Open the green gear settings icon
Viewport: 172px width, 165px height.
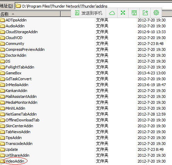pos(156,13)
